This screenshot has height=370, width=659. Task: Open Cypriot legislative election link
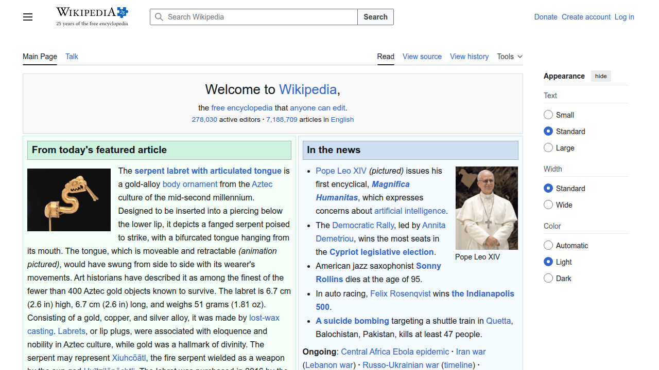(381, 252)
